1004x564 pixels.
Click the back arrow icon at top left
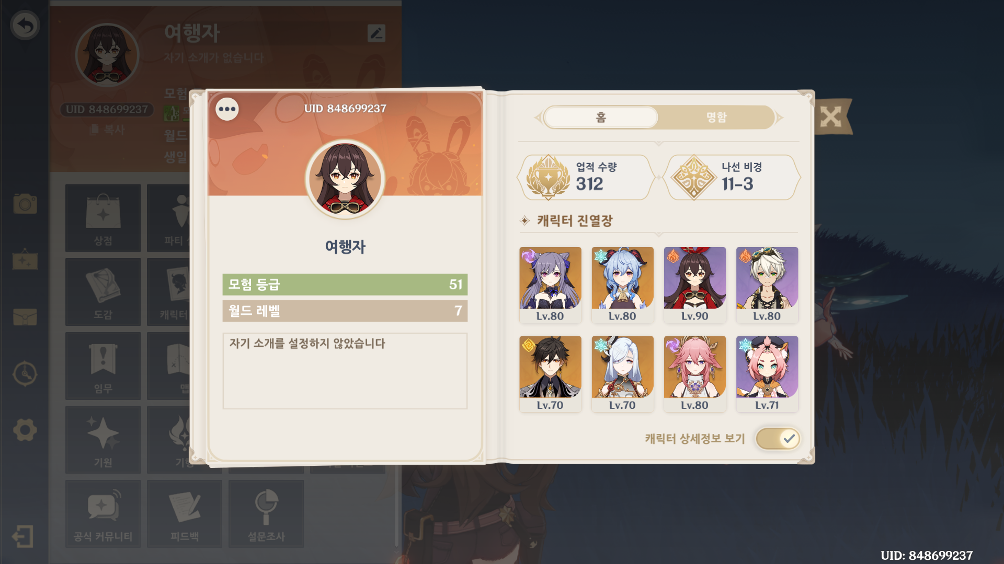[x=25, y=25]
